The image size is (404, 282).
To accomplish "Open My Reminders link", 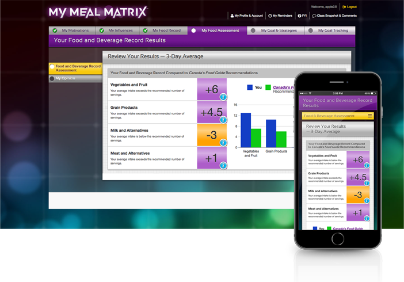I will (x=280, y=16).
